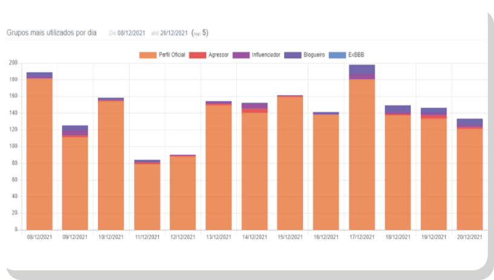Click the orange bar for 15/12/2021
The image size is (494, 280).
290,163
